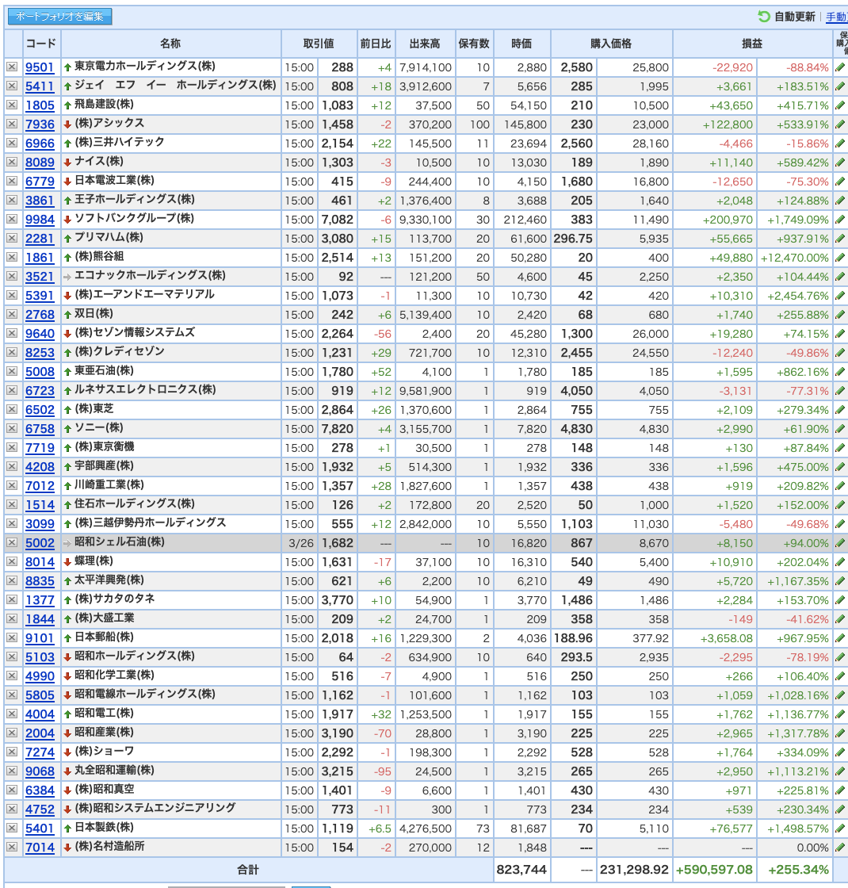This screenshot has width=848, height=888.
Task: Remove row 5411 with its X icon
Action: point(12,86)
